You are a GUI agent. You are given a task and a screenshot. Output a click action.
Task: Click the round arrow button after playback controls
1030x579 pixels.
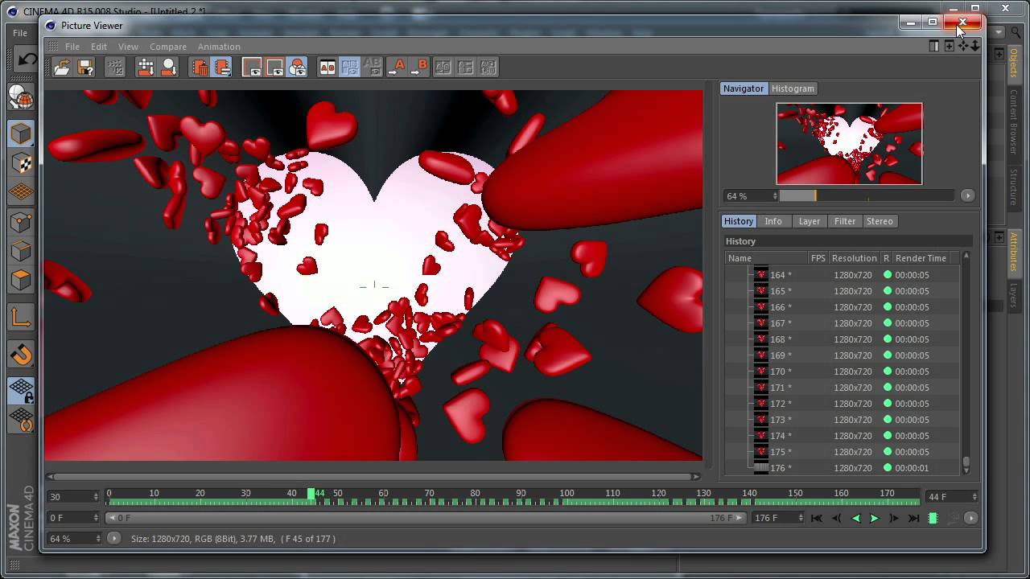click(970, 518)
